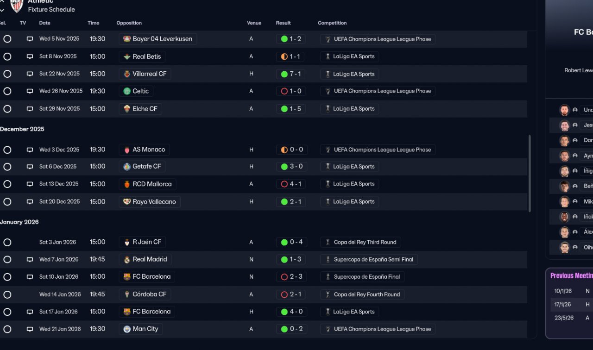Screen dimensions: 593x350
Task: Select the Real Betis fixture radio button
Action: (x=7, y=56)
